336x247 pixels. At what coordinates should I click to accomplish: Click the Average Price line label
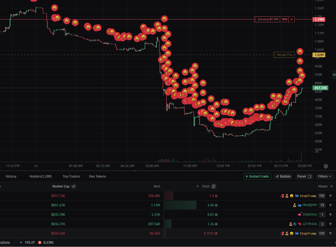click(x=285, y=55)
